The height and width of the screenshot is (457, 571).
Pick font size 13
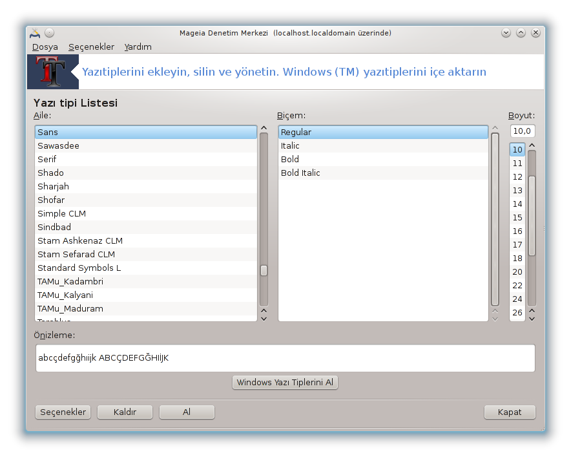517,191
